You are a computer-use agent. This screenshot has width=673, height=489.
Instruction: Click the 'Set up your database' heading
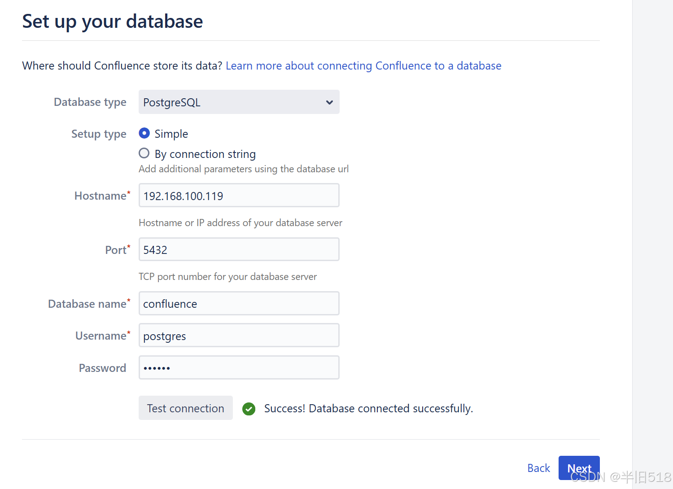pos(113,21)
